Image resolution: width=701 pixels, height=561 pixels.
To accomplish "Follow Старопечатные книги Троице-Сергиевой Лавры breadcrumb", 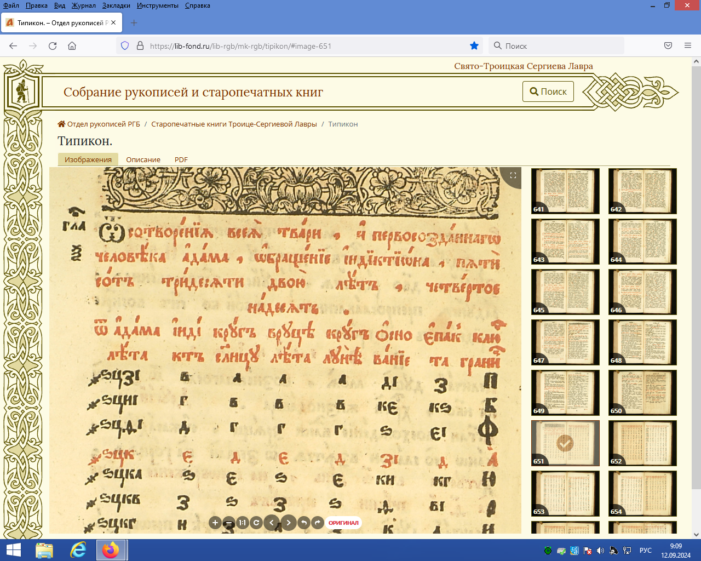I will pos(234,124).
